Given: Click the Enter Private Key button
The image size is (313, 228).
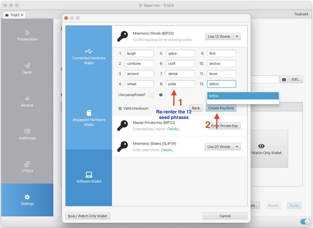Looking at the screenshot, I should (225, 126).
